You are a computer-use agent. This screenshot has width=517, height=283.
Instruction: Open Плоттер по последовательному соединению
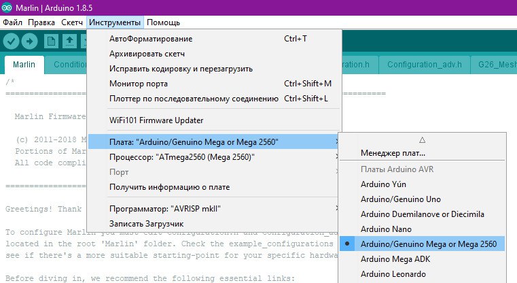[x=214, y=99]
